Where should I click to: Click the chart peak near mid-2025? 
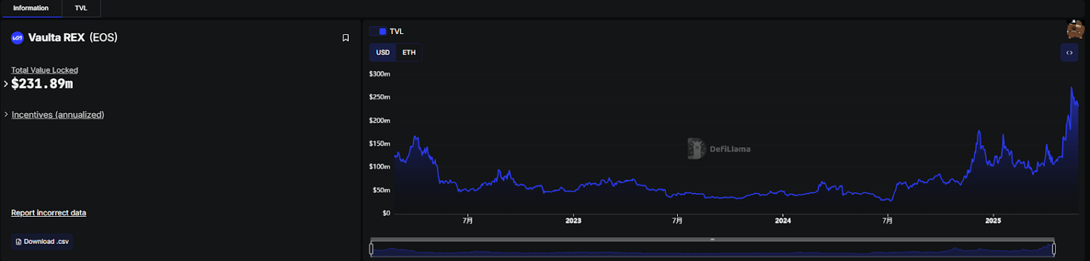(x=1072, y=88)
